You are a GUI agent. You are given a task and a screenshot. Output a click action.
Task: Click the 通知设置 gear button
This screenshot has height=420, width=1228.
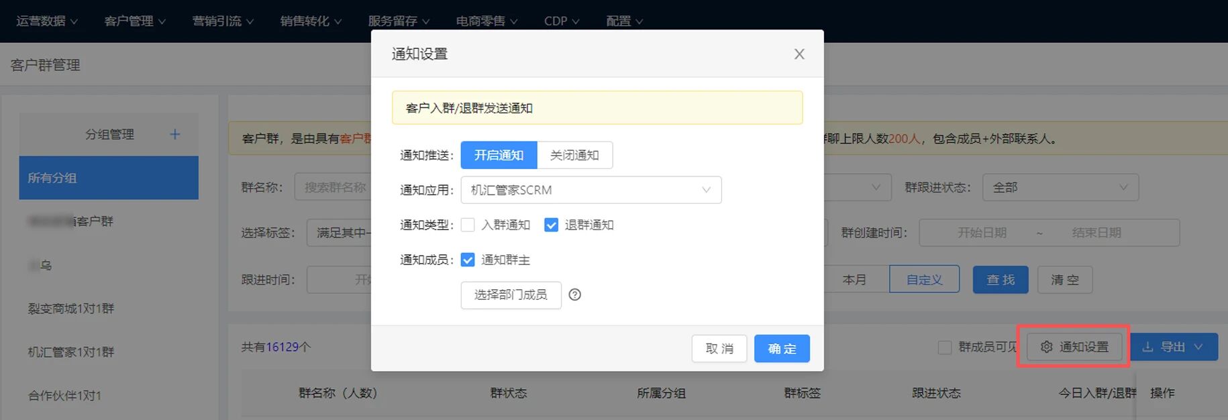coord(1074,347)
